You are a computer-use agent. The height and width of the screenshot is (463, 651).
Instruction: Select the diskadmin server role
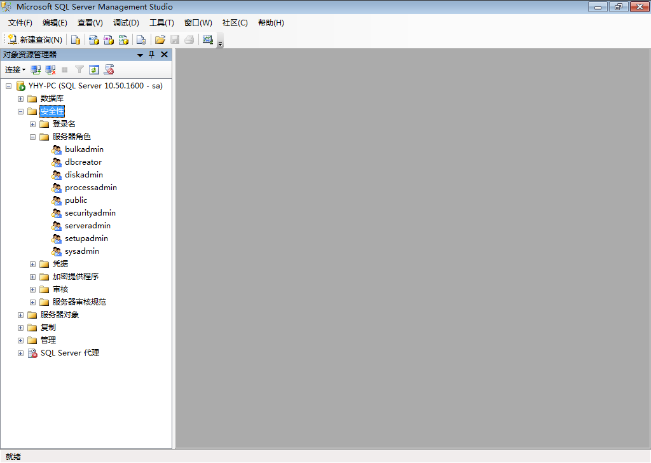tap(84, 175)
